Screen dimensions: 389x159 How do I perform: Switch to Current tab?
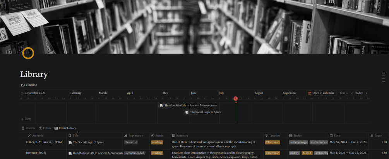pos(28,128)
